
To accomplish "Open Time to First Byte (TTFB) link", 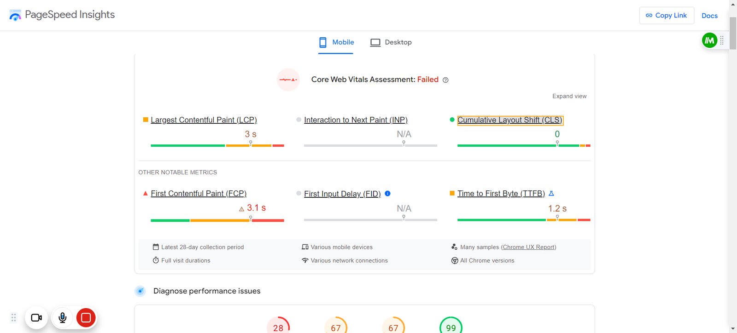I will click(501, 194).
